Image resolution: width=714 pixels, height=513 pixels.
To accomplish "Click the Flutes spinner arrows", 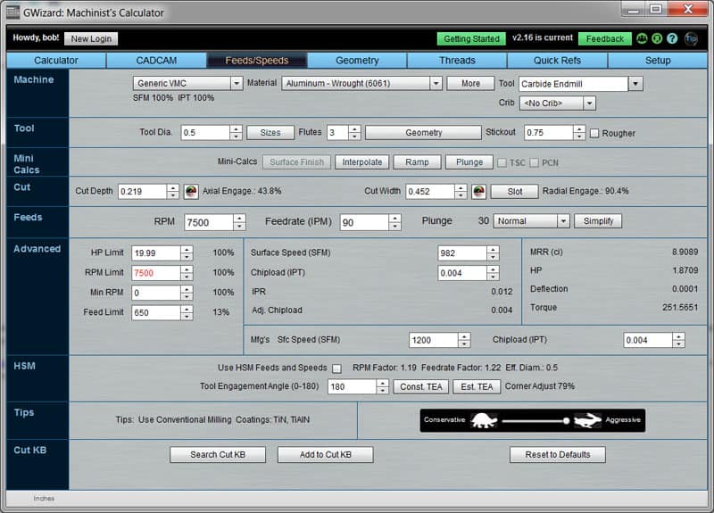I will click(354, 132).
